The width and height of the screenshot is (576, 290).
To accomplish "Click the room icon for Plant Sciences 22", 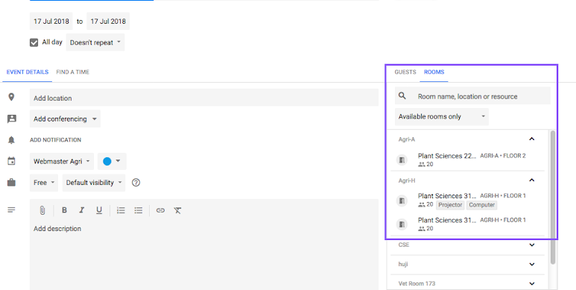I will click(x=402, y=160).
